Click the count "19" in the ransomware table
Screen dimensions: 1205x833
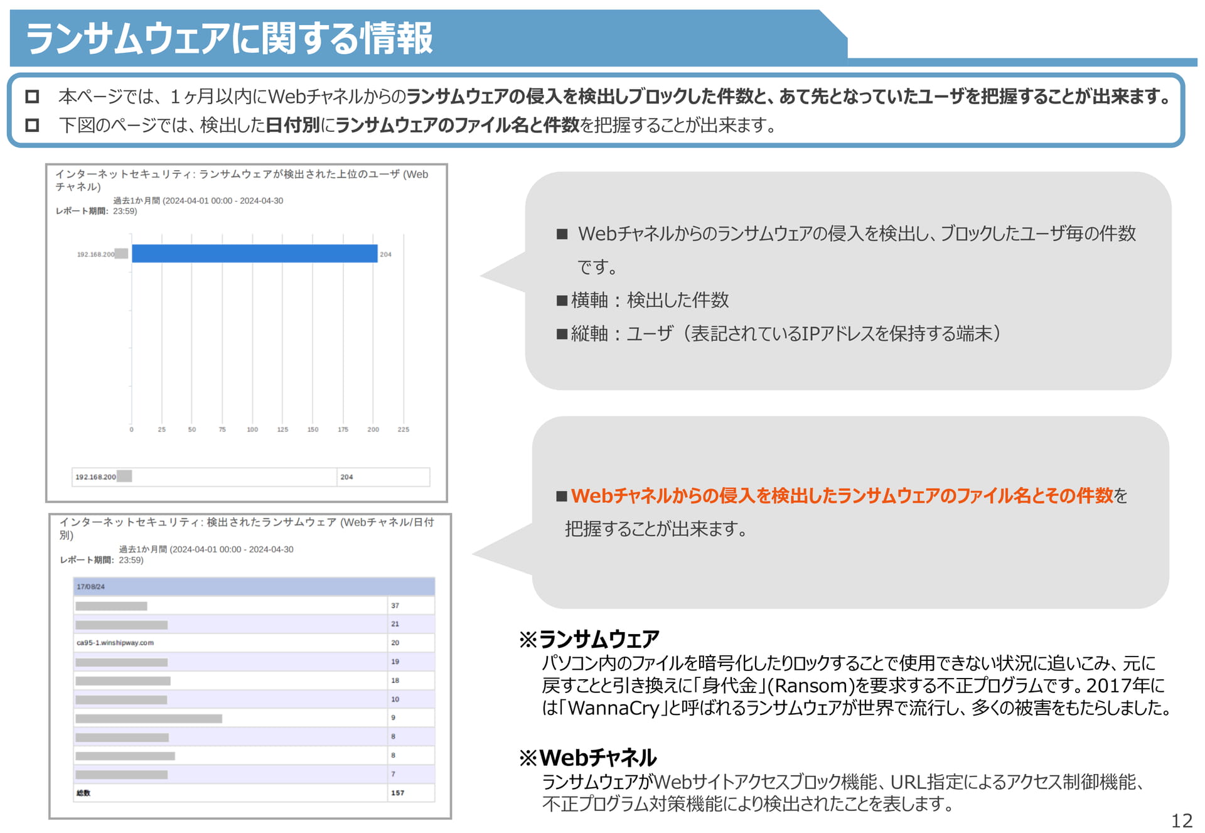pos(395,662)
